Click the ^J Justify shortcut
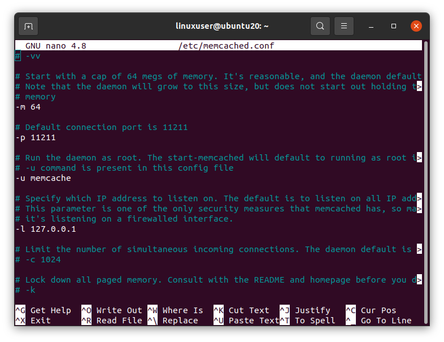Screen dimensions: 444x342 click(305, 310)
